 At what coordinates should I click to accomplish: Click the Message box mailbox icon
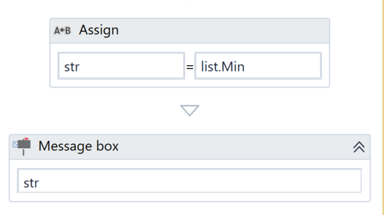pyautogui.click(x=22, y=146)
